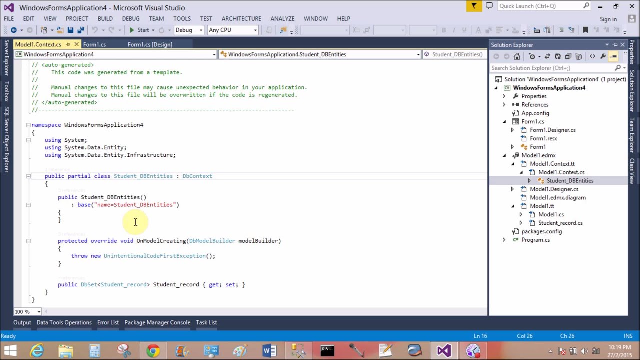The width and height of the screenshot is (640, 360).
Task: Open the Task List panel tab
Action: (x=206, y=322)
